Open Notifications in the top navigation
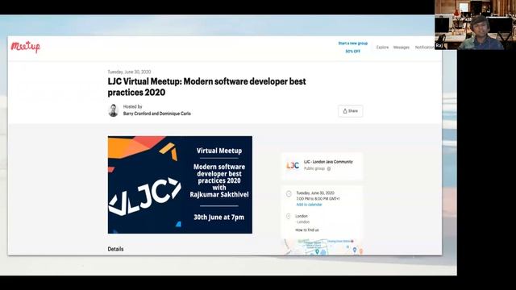The image size is (516, 290). (x=425, y=48)
